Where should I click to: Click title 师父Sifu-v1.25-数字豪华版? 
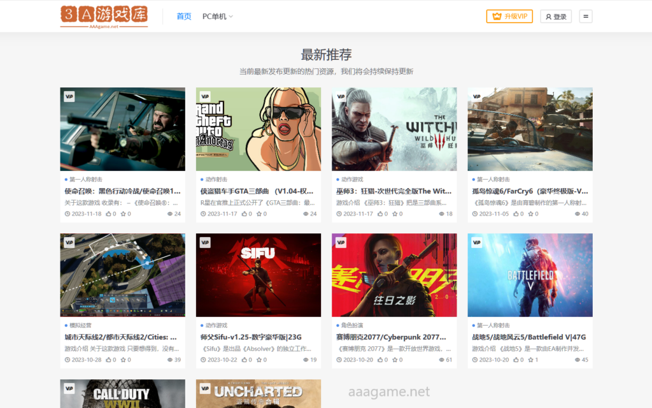pos(251,337)
